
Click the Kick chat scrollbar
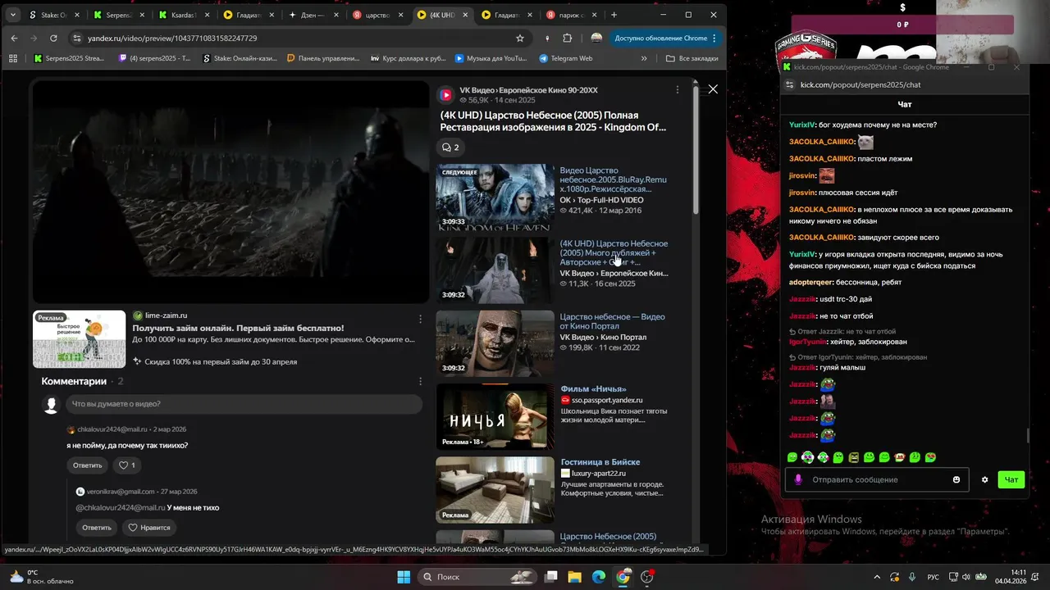[1027, 437]
